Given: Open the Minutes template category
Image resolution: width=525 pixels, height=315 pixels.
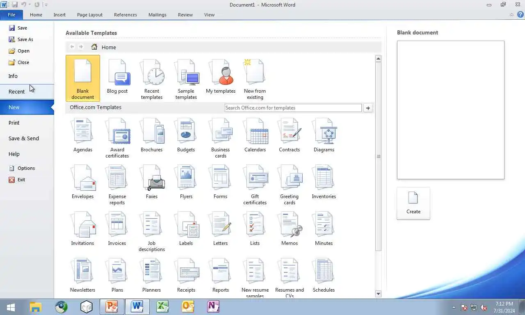Looking at the screenshot, I should click(x=324, y=229).
